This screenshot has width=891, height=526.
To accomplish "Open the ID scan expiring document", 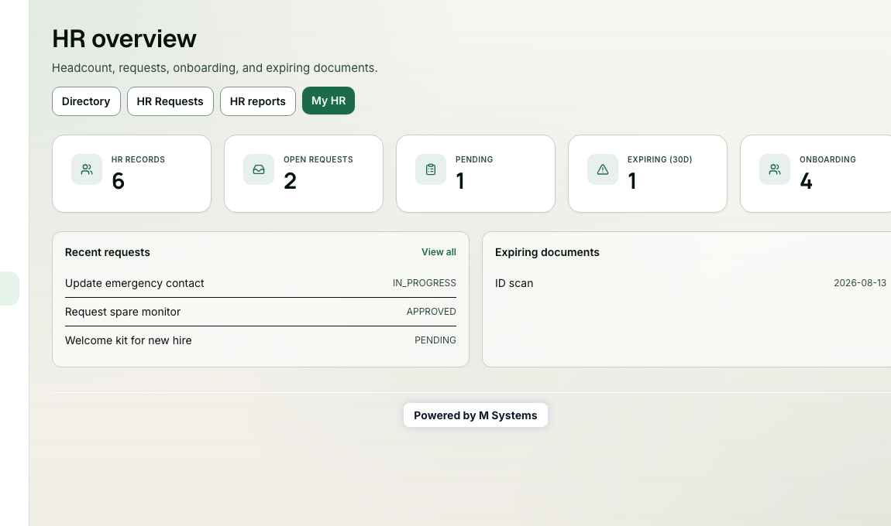I will (x=690, y=283).
